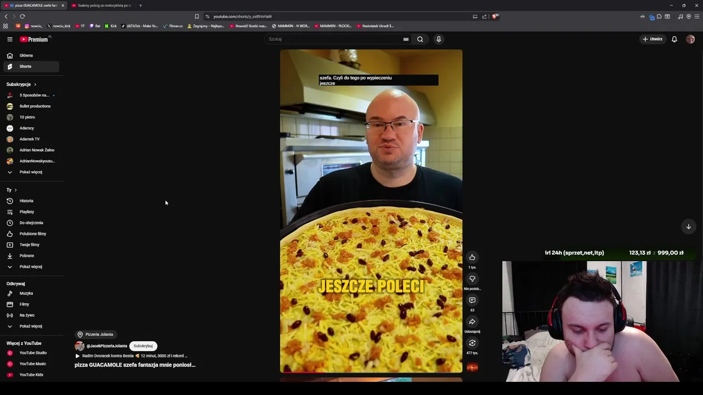Select Shorts in the sidebar
The width and height of the screenshot is (703, 395).
tap(31, 66)
